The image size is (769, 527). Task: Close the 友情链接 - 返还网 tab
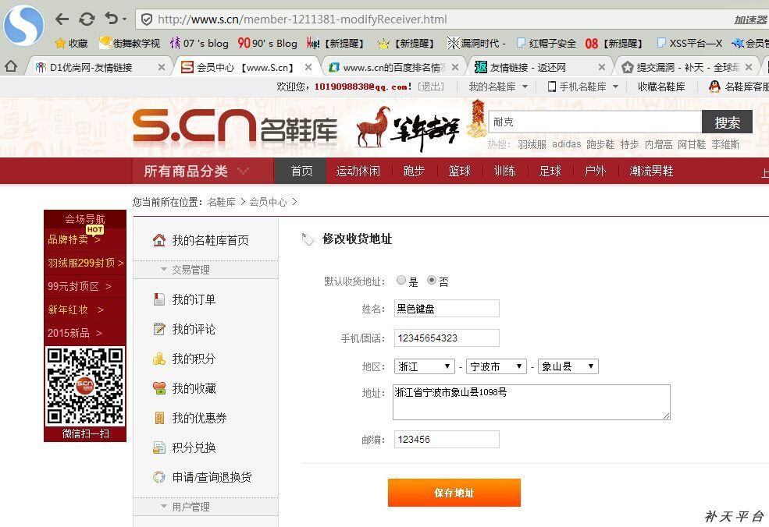pyautogui.click(x=602, y=67)
